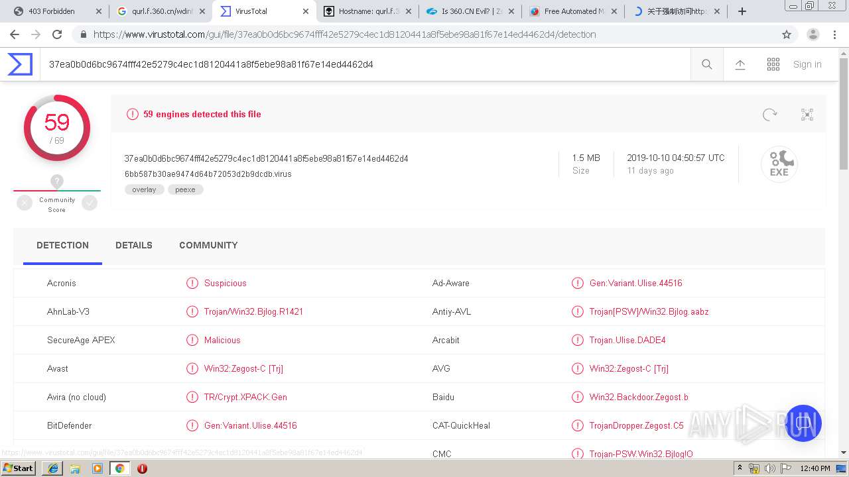
Task: Open the upload file icon
Action: coord(740,64)
